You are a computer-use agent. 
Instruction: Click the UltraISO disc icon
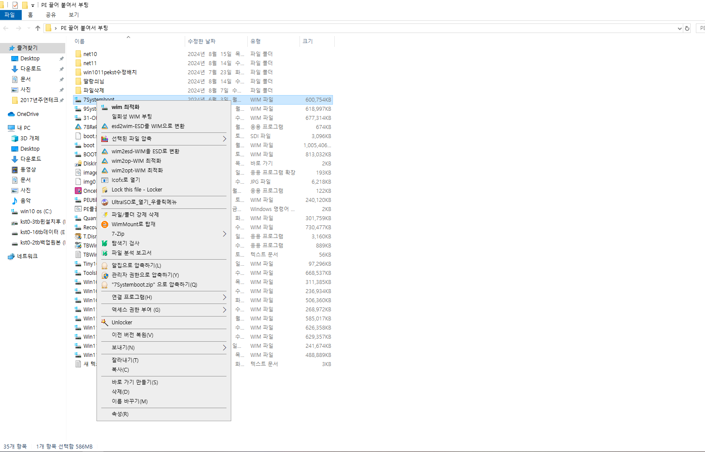(x=105, y=202)
